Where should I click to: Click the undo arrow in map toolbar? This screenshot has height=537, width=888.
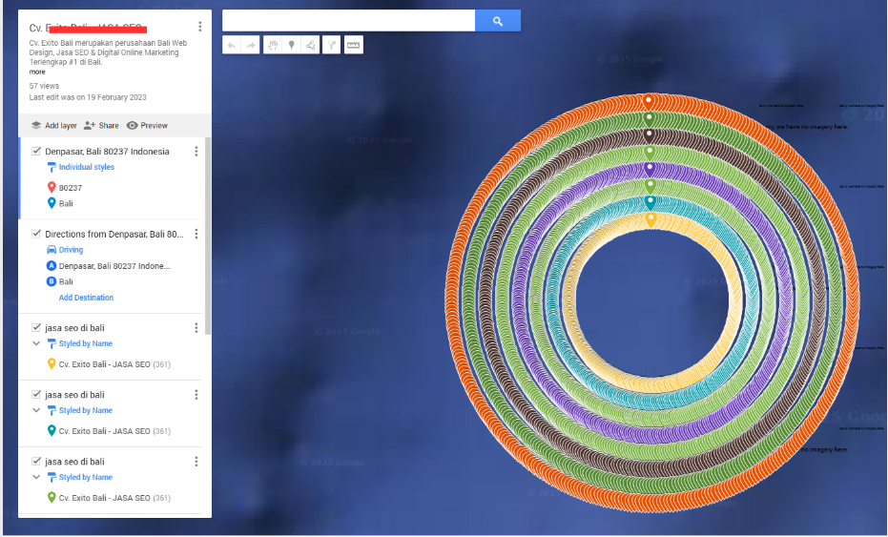coord(231,45)
